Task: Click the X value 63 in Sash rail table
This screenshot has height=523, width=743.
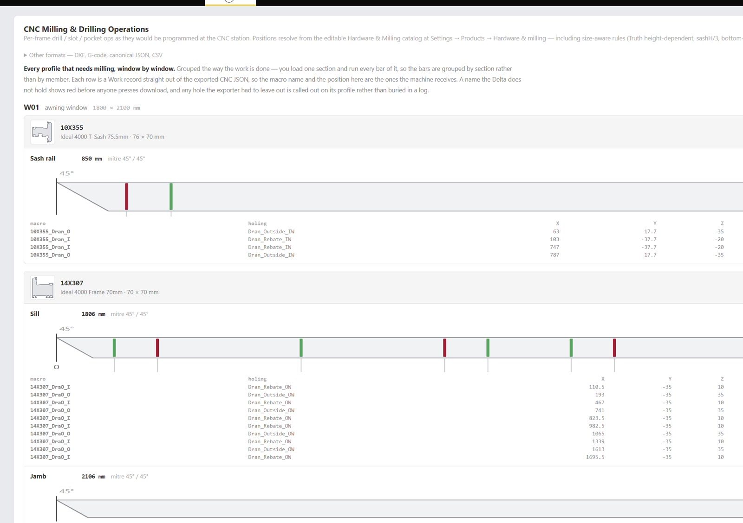Action: pos(556,231)
